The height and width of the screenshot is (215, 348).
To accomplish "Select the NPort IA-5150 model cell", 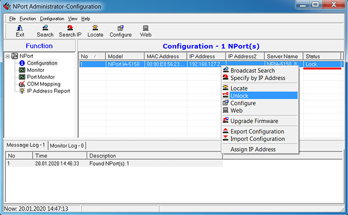I will tap(125, 64).
